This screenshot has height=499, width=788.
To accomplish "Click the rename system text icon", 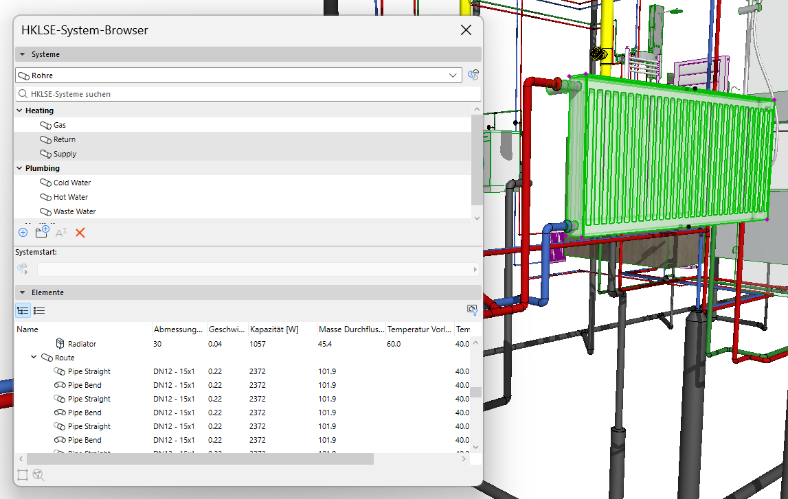I will pos(61,233).
